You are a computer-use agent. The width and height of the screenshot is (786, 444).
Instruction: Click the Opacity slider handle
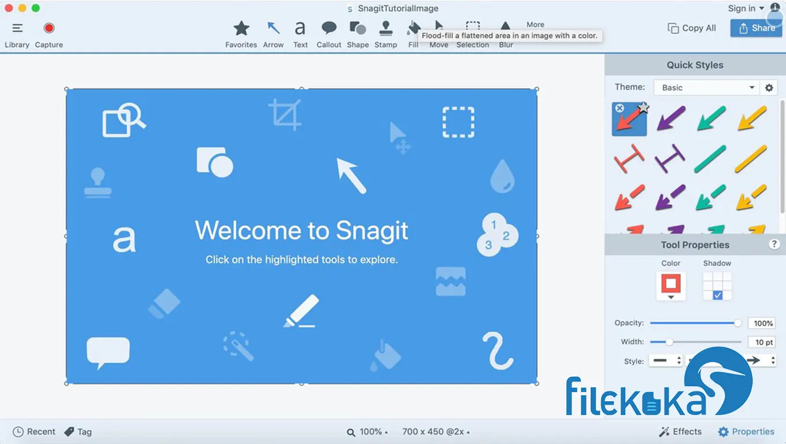click(x=737, y=323)
